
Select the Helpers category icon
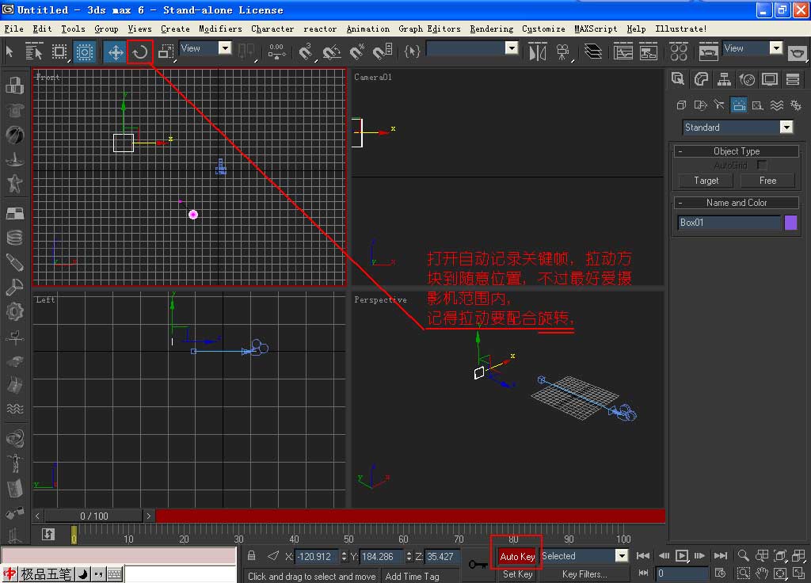pyautogui.click(x=758, y=105)
